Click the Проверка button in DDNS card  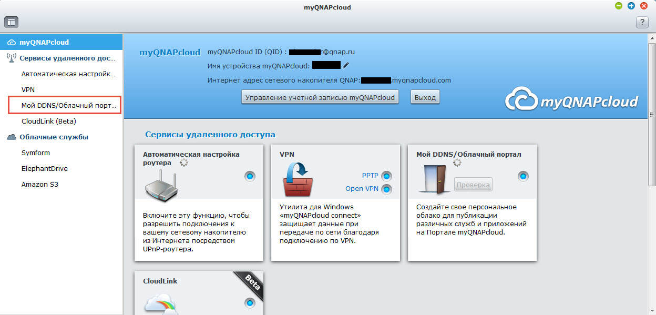pyautogui.click(x=473, y=185)
